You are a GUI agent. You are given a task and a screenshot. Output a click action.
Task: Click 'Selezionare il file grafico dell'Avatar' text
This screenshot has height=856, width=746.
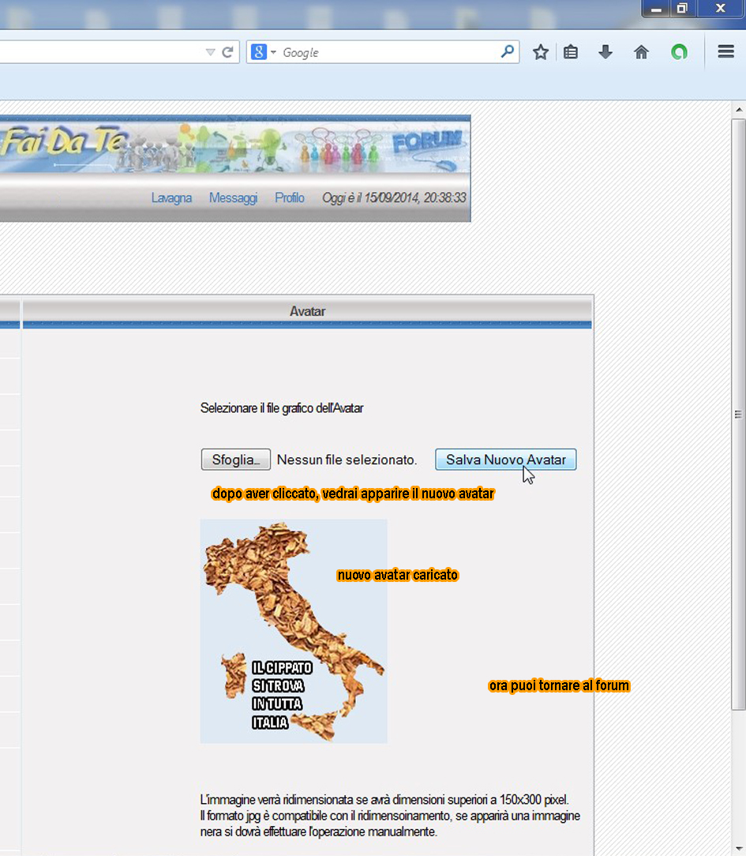[x=282, y=408]
